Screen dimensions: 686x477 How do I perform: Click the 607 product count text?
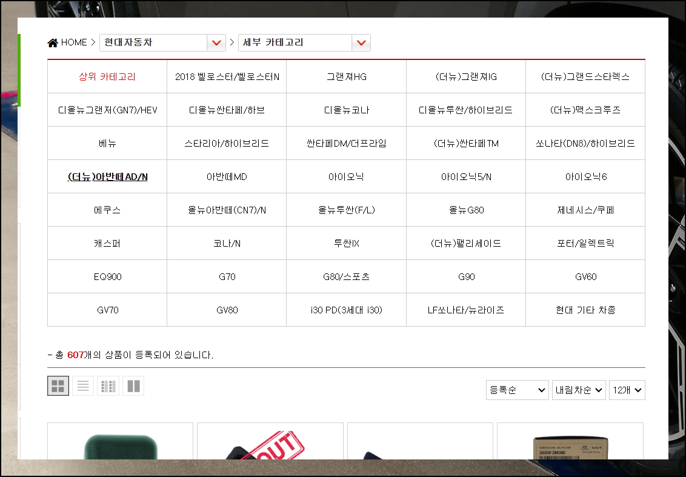click(75, 355)
